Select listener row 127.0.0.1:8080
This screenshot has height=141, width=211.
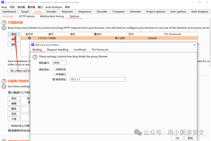pos(109,38)
